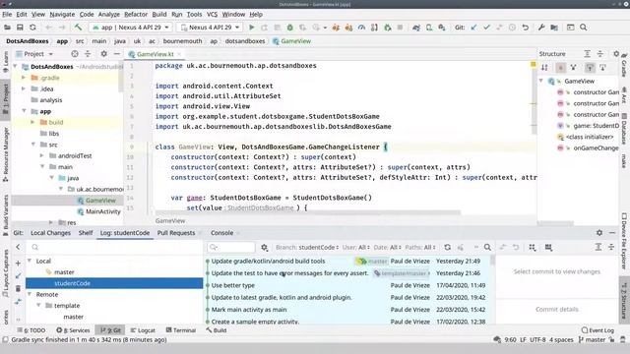Open the Refactor menu

click(x=136, y=14)
